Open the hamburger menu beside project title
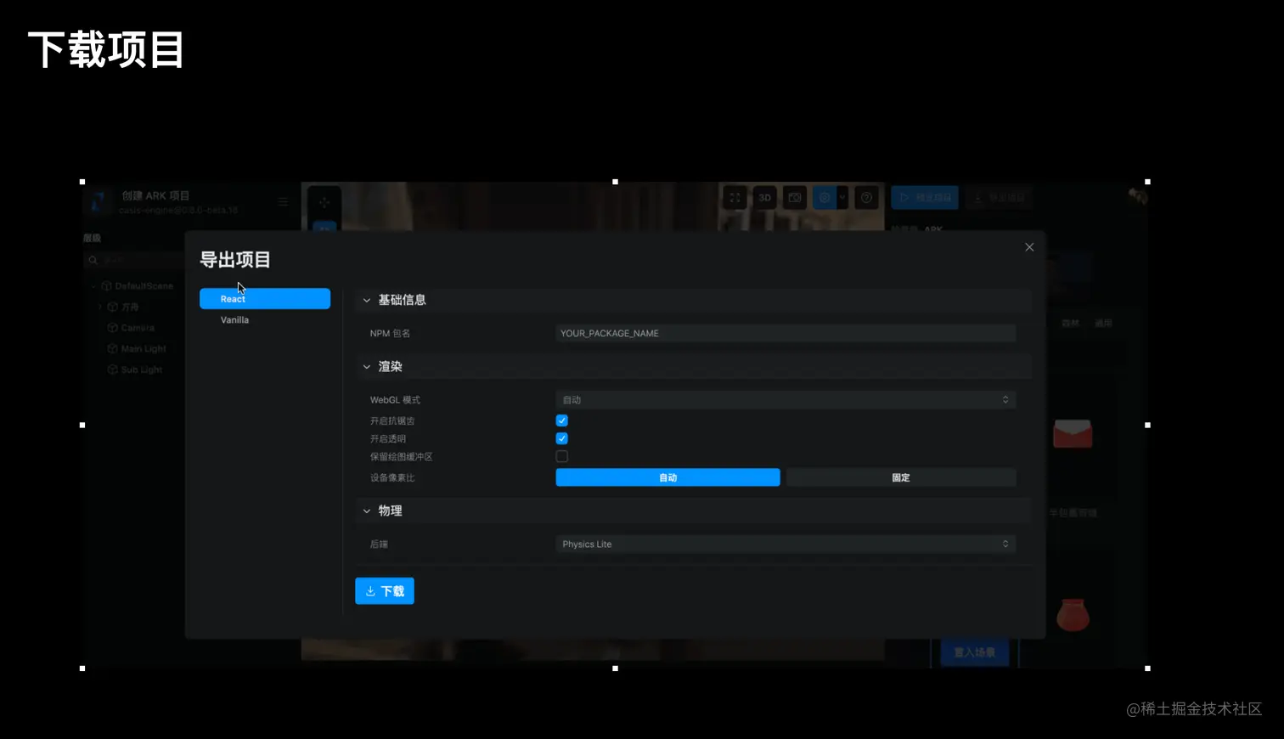The image size is (1284, 739). click(283, 202)
